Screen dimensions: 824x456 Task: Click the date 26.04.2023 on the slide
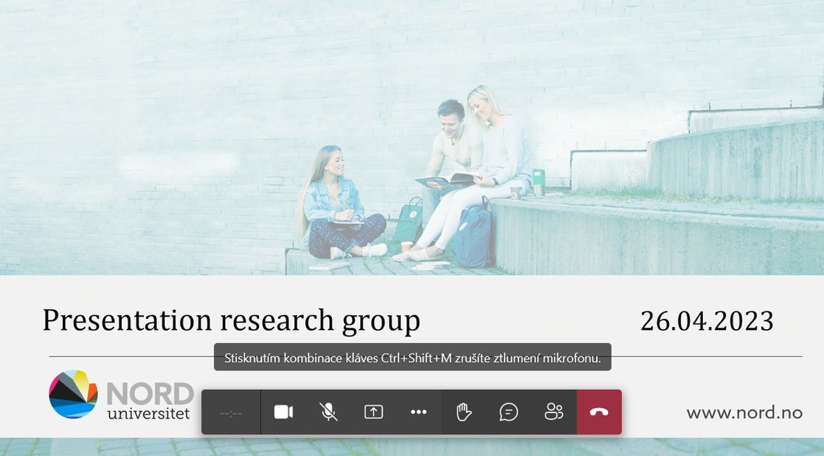[706, 321]
